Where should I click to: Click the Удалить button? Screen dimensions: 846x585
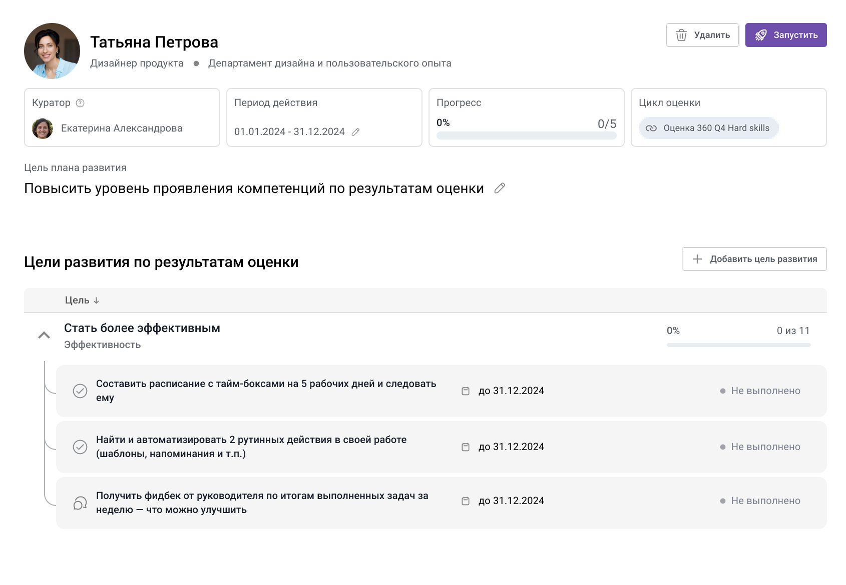(x=702, y=35)
